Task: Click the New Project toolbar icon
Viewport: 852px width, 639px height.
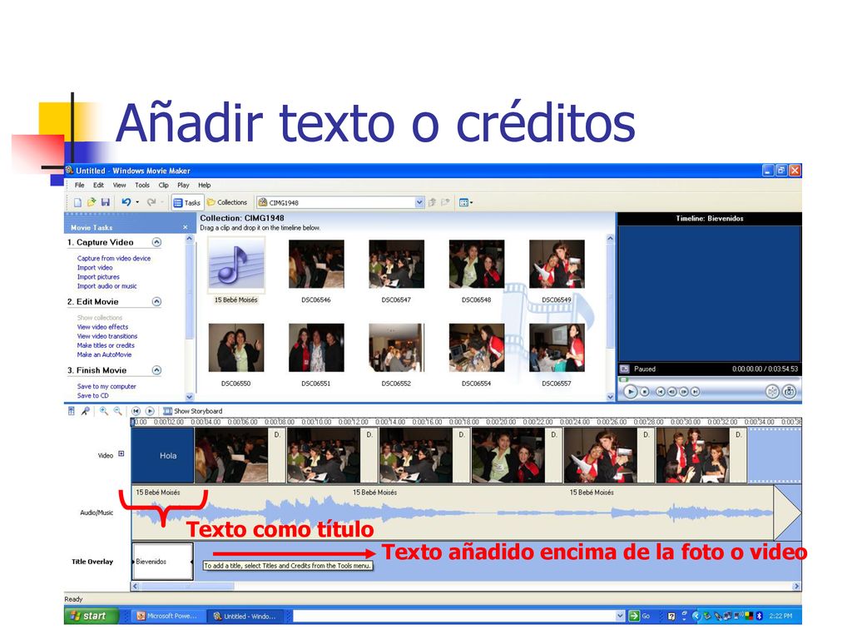Action: pyautogui.click(x=77, y=203)
